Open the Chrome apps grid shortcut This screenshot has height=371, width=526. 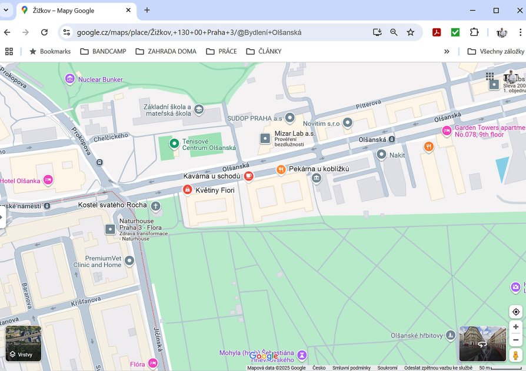(x=9, y=51)
